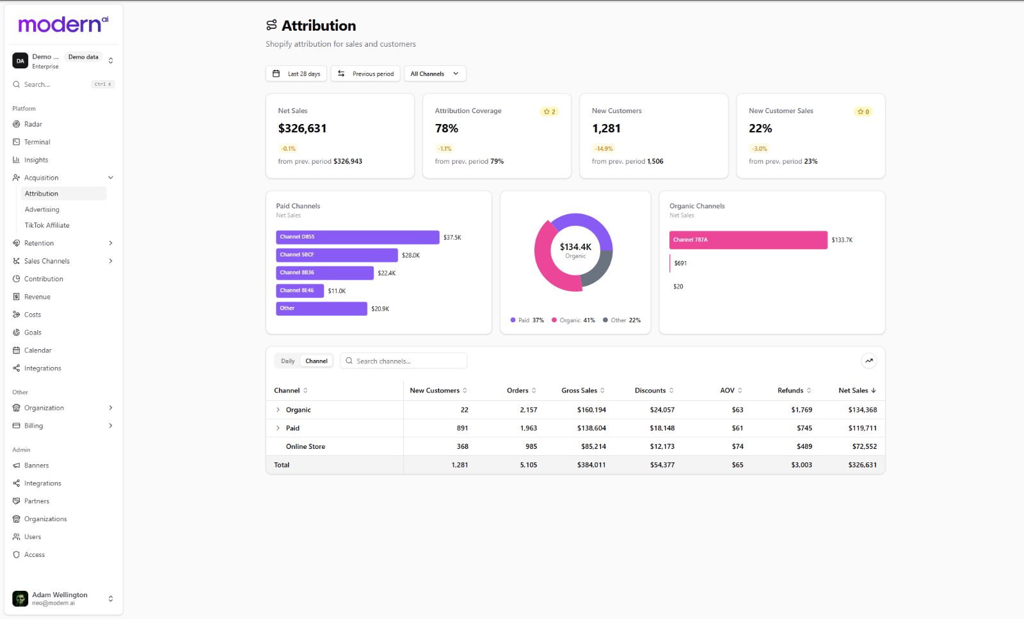Click the Paid legend dot in donut
Image resolution: width=1024 pixels, height=619 pixels.
point(513,320)
